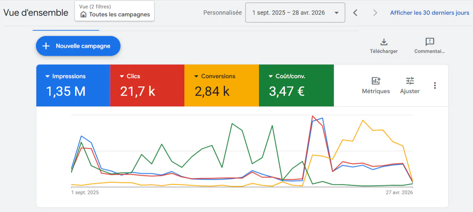Go to previous date period arrow

click(355, 13)
